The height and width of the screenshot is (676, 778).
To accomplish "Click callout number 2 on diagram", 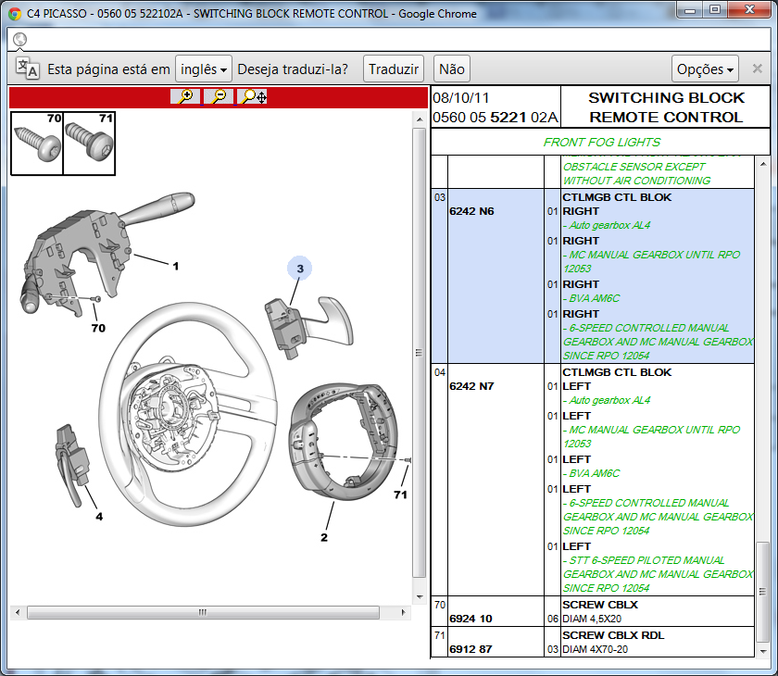I will tap(324, 537).
